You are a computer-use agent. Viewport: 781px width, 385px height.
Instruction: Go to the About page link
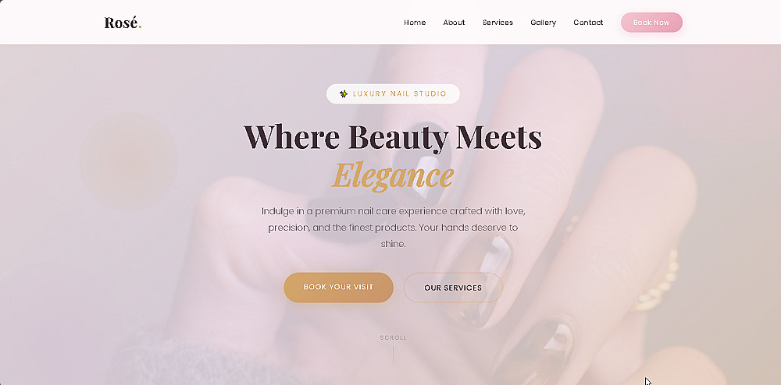454,23
